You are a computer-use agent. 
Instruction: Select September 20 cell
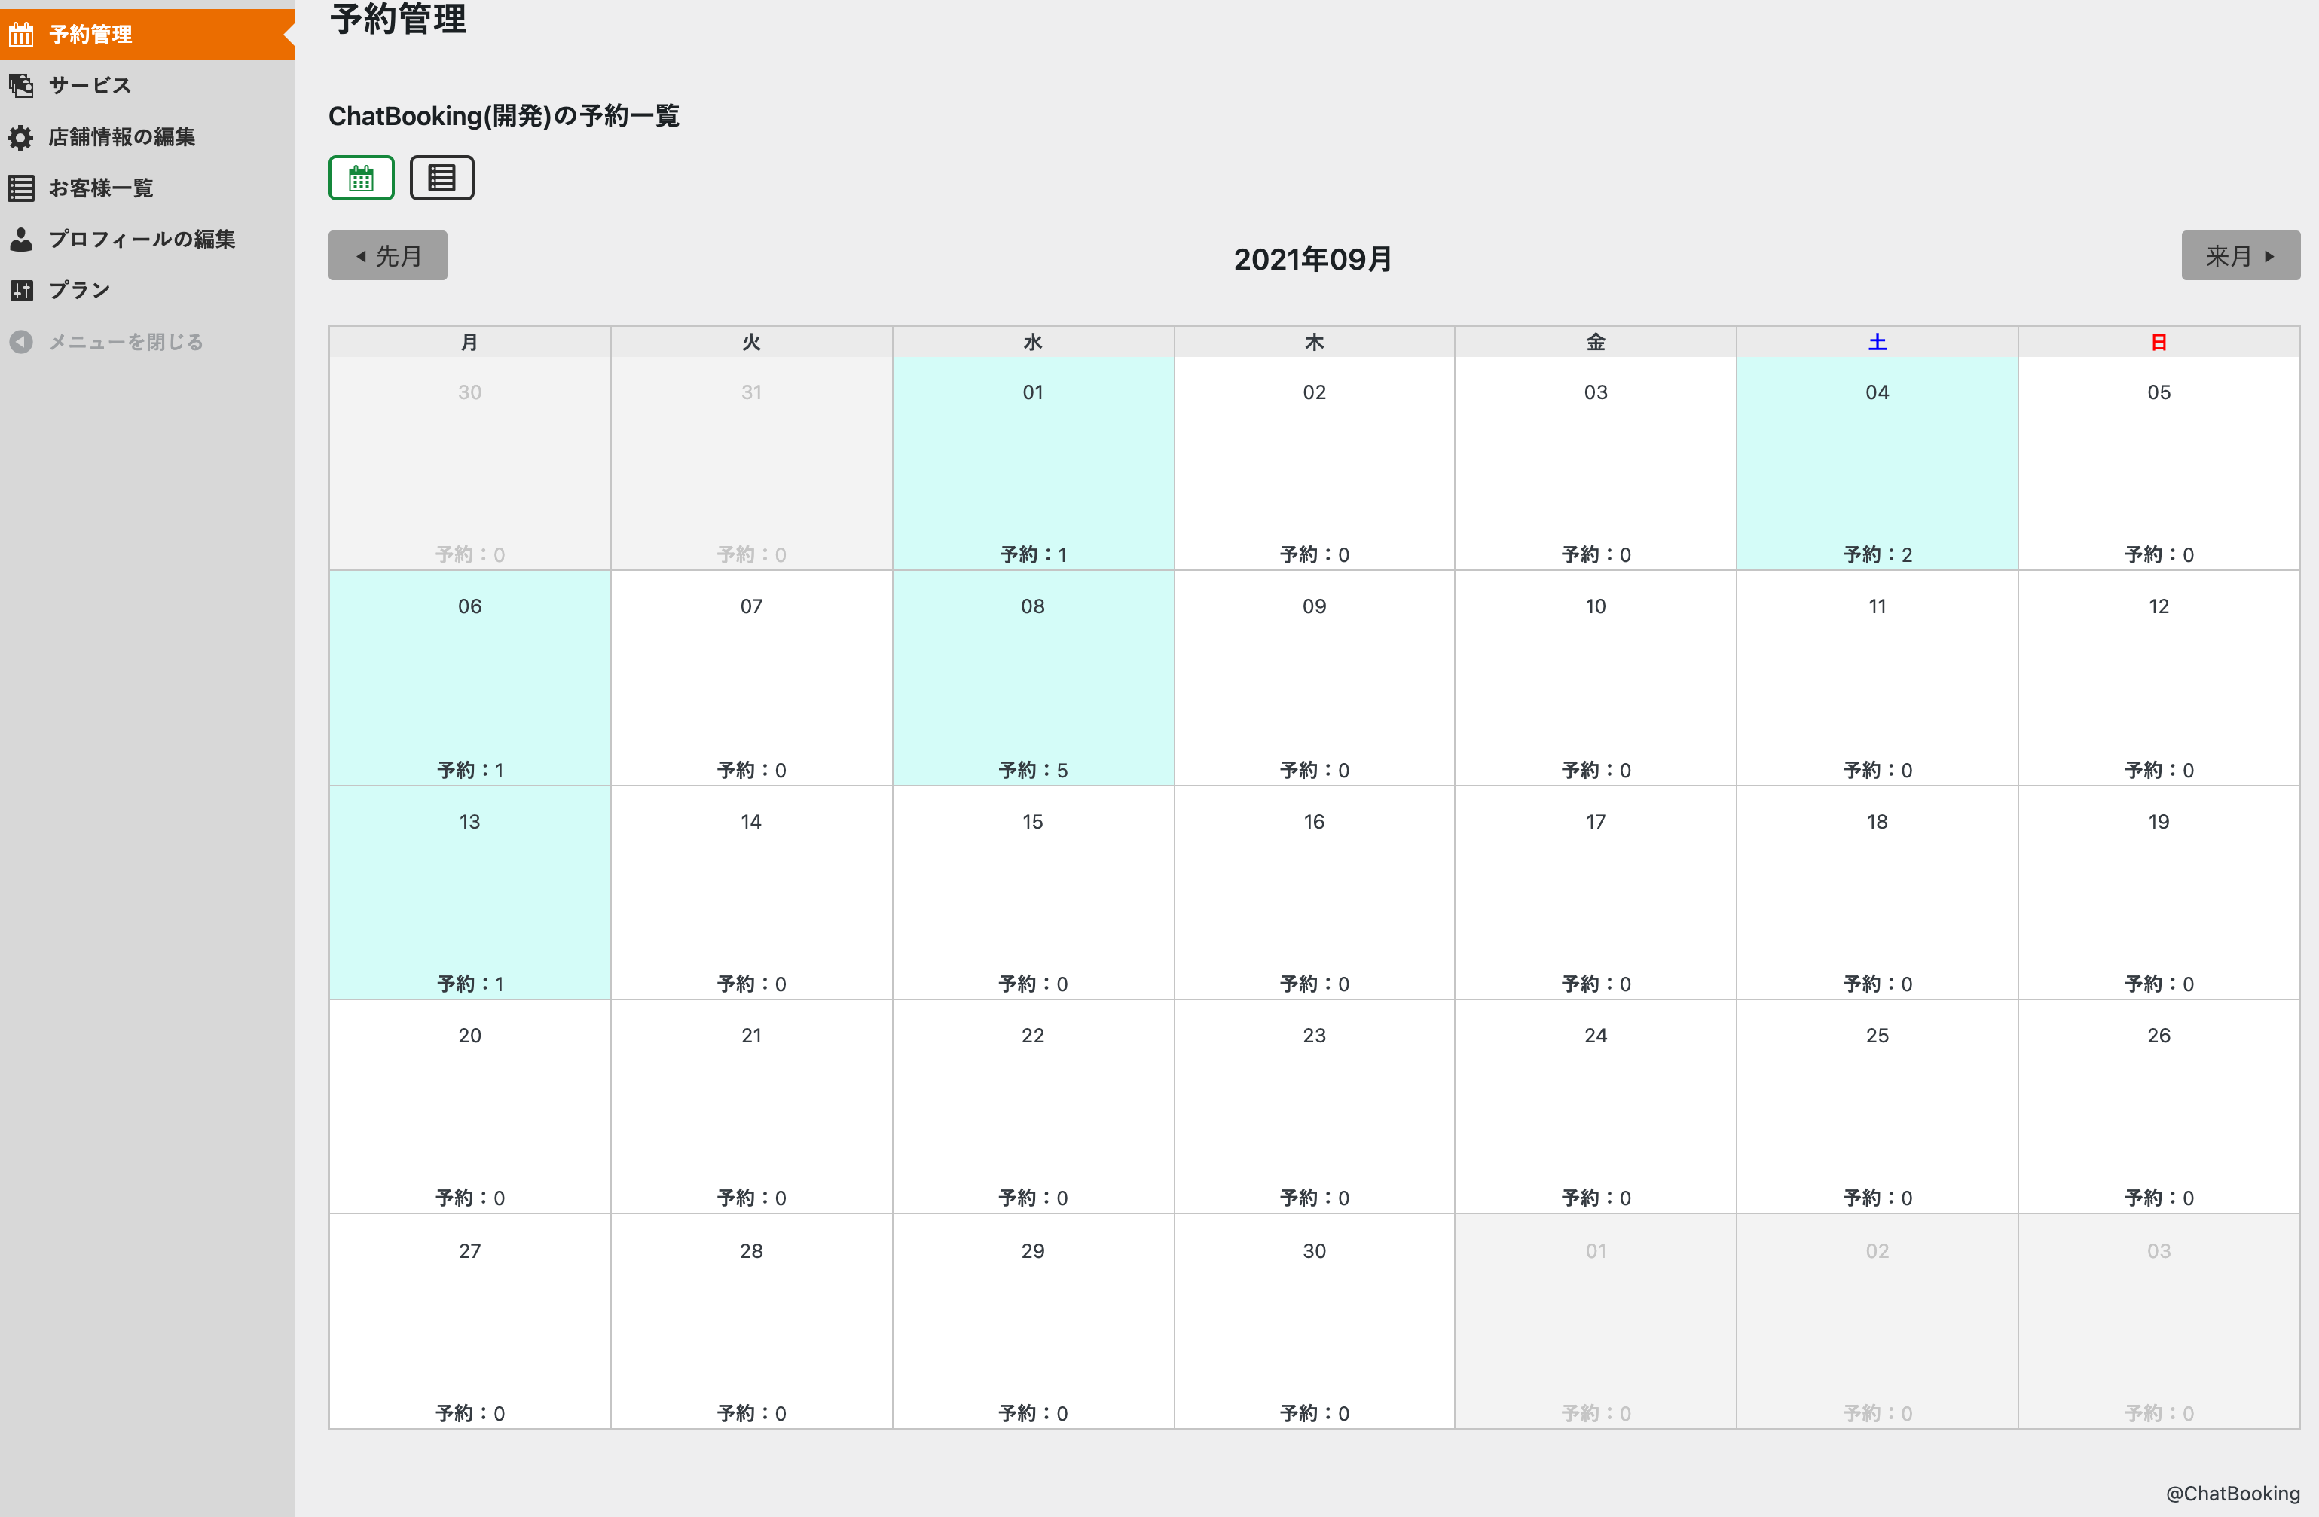[469, 1106]
